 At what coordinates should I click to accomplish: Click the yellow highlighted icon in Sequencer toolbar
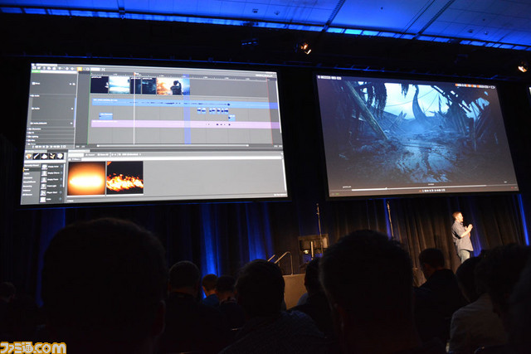click(80, 69)
